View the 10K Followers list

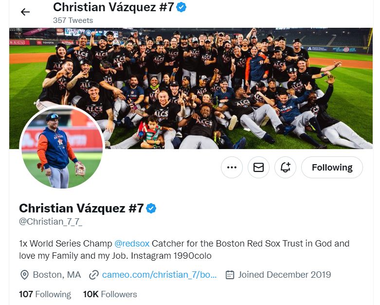(x=110, y=294)
